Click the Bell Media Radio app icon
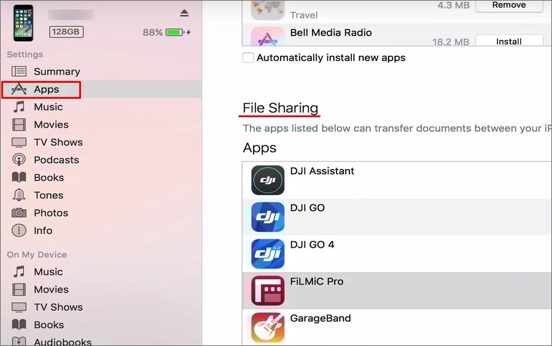The image size is (552, 346). click(268, 37)
